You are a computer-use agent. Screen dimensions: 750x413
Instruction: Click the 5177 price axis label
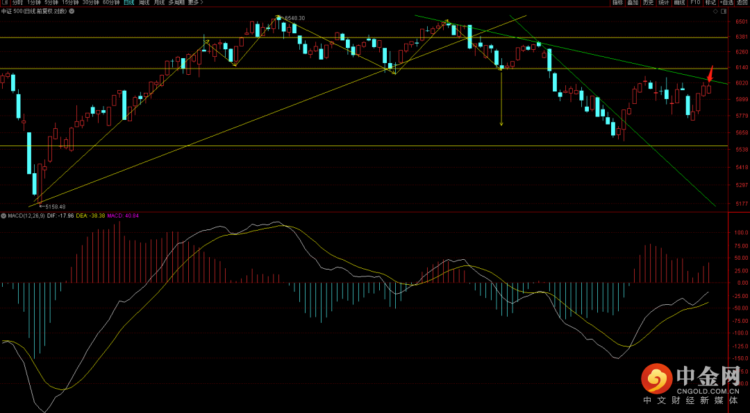pyautogui.click(x=742, y=204)
